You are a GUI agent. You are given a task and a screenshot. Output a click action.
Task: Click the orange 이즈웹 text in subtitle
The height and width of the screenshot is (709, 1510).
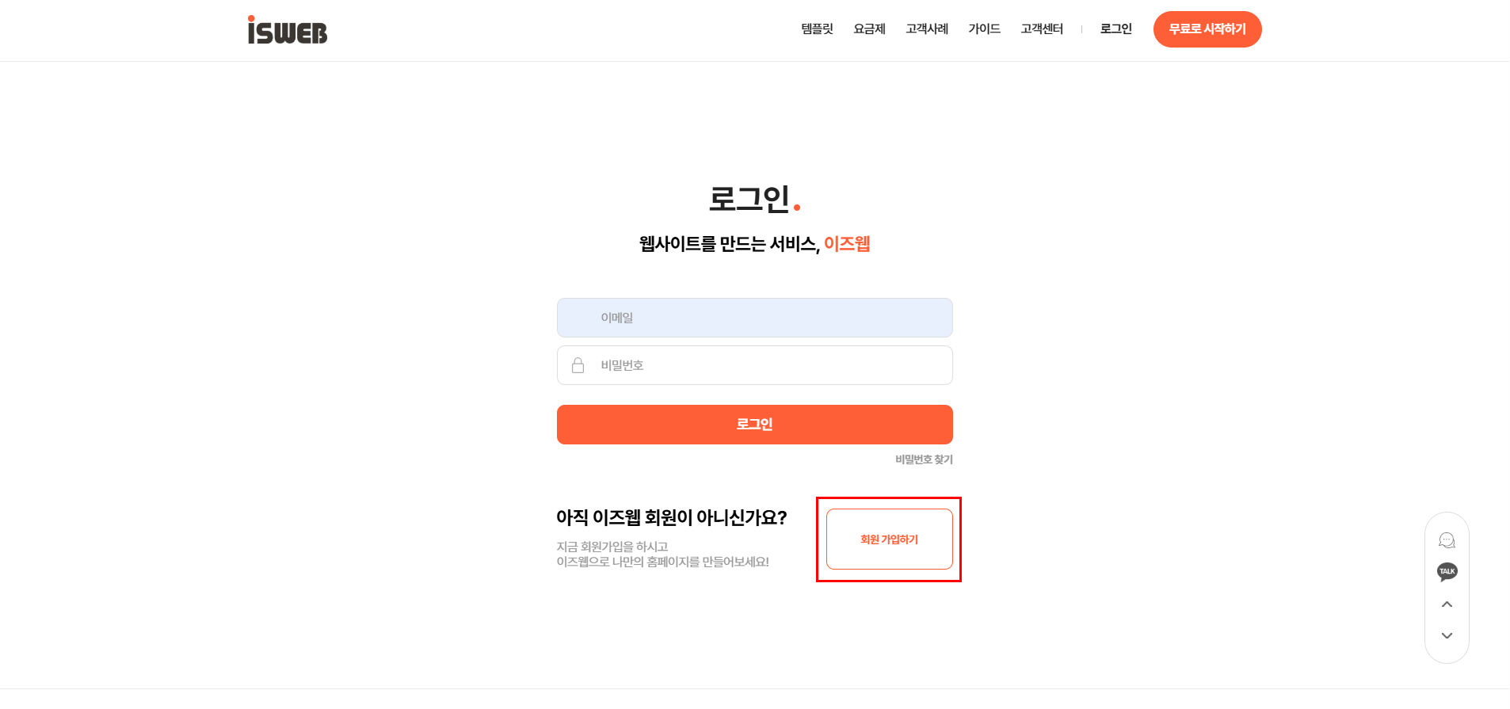pos(847,244)
